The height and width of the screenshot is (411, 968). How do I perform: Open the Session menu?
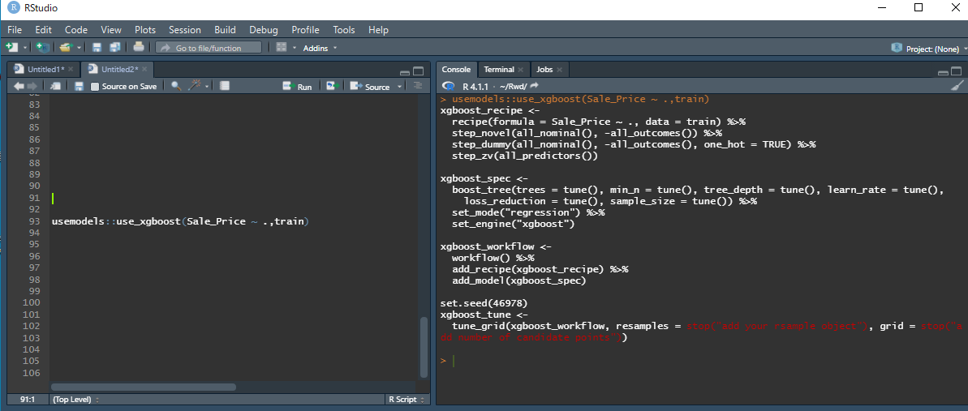click(184, 30)
